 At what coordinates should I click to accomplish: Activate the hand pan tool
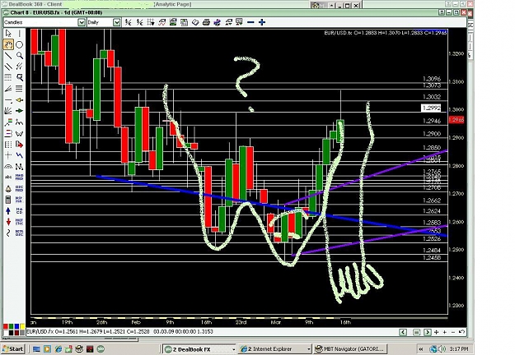tap(8, 44)
